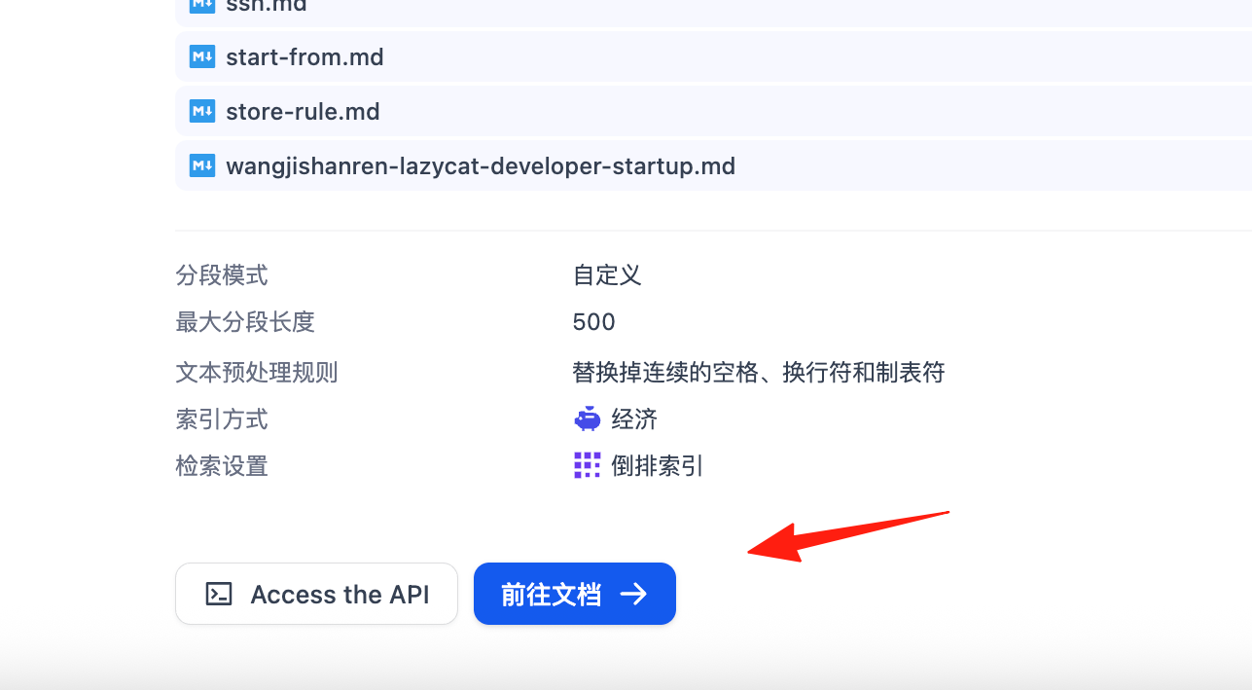Click the value 500
Viewport: 1253px width, 691px height.
coord(594,322)
